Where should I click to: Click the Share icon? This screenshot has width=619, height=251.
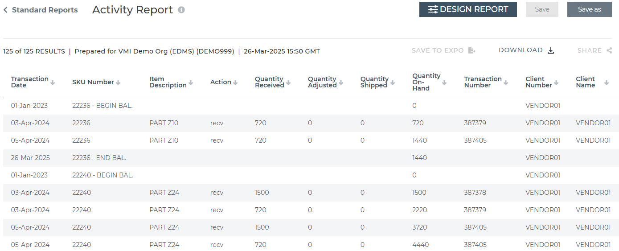[609, 50]
